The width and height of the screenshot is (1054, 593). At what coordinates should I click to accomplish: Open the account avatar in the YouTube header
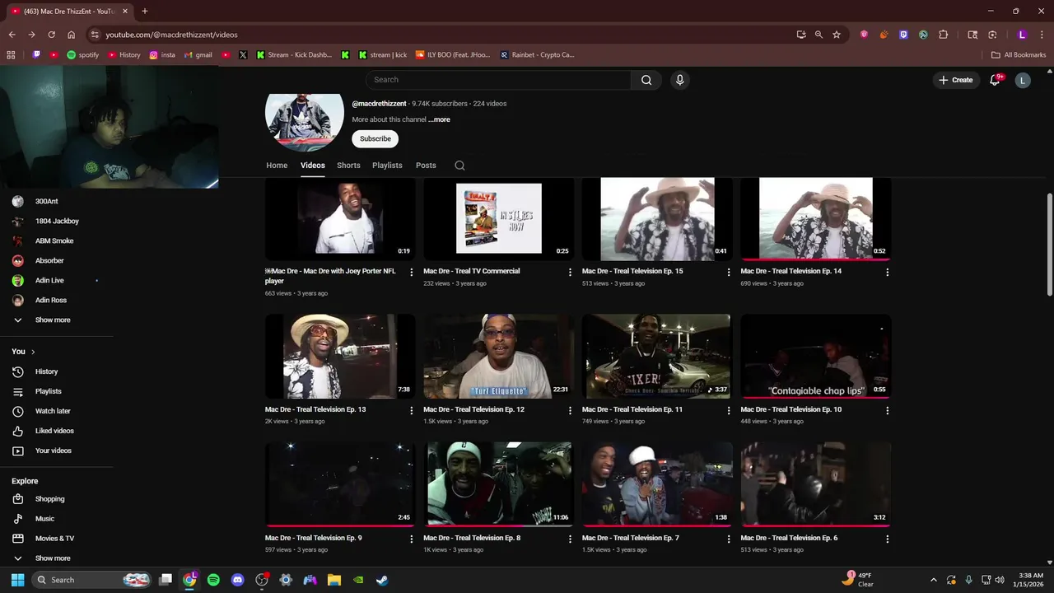(x=1023, y=80)
